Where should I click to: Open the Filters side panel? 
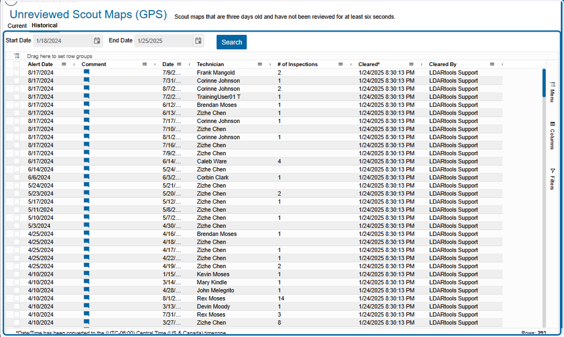click(x=552, y=179)
